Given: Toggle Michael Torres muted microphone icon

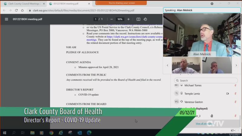Looking at the screenshot, I should pos(235,85).
